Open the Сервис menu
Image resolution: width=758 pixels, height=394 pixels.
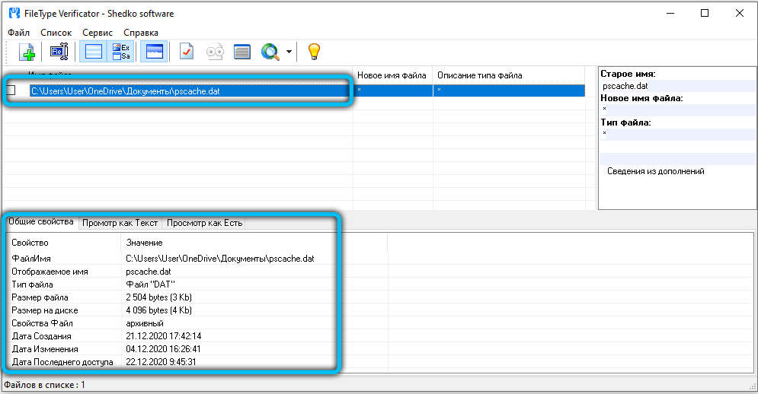[x=98, y=33]
